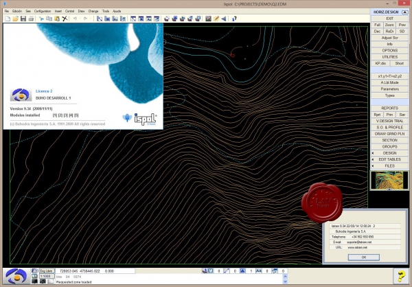Open the Ayuda menu

(117, 11)
